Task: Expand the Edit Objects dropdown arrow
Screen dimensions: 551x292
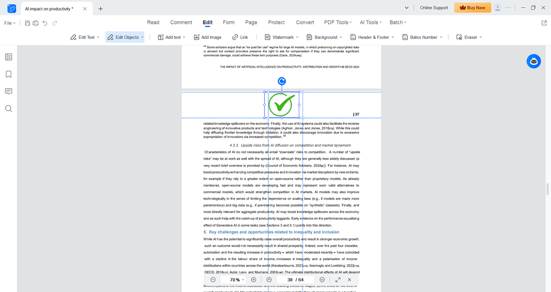Action: pyautogui.click(x=142, y=37)
